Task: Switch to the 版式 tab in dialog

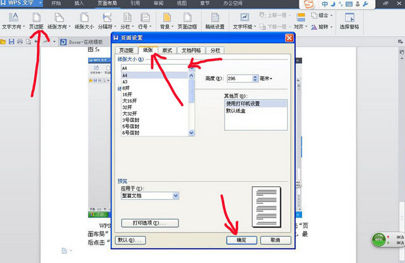Action: click(x=166, y=50)
